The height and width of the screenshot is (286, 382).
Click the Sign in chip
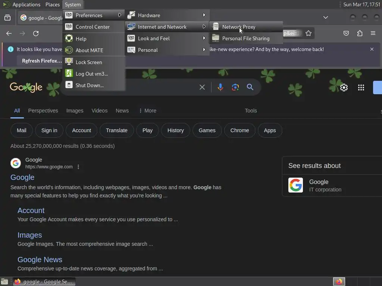click(49, 130)
